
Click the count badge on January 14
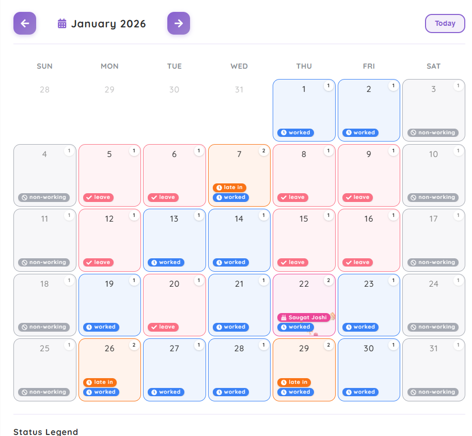point(264,216)
